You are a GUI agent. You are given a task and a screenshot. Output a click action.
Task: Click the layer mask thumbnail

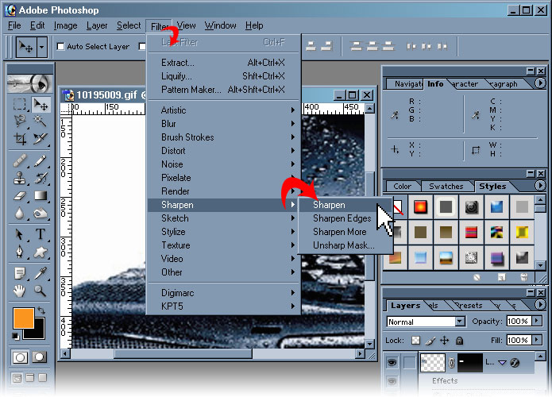pyautogui.click(x=470, y=363)
